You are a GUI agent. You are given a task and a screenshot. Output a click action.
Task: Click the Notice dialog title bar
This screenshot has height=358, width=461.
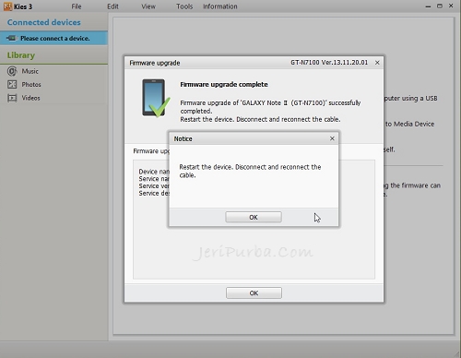tap(254, 138)
